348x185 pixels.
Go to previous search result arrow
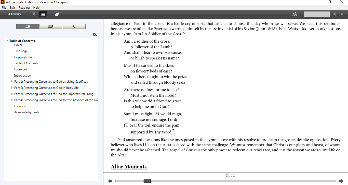click(334, 14)
